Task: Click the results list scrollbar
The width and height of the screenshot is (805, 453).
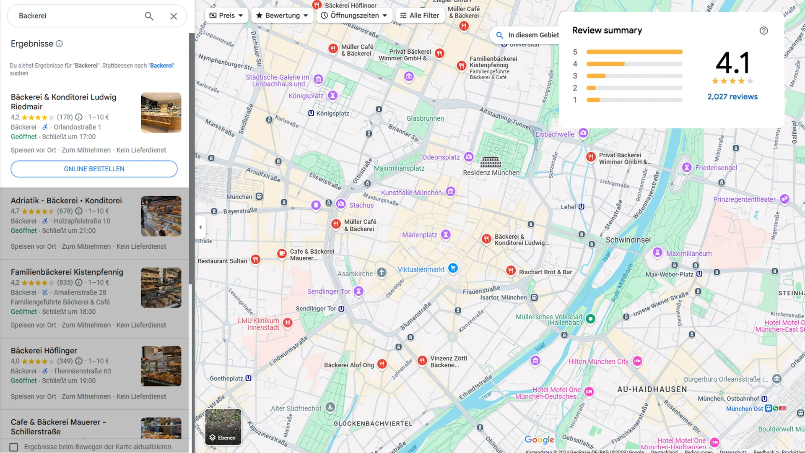Action: pos(191,159)
